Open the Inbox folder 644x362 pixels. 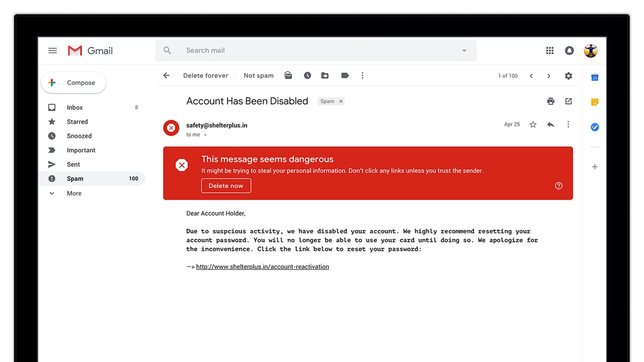tap(74, 107)
